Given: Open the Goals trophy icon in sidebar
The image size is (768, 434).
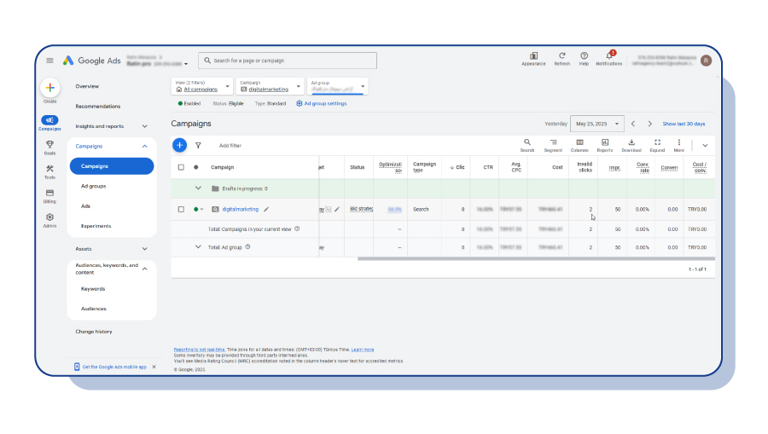Looking at the screenshot, I should [x=49, y=145].
